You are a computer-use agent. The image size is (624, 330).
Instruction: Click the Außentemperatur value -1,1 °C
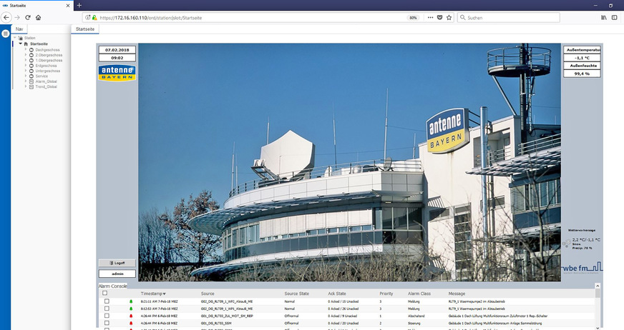pyautogui.click(x=582, y=58)
